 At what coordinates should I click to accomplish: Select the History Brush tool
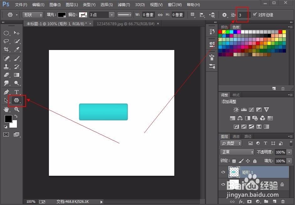(17, 67)
